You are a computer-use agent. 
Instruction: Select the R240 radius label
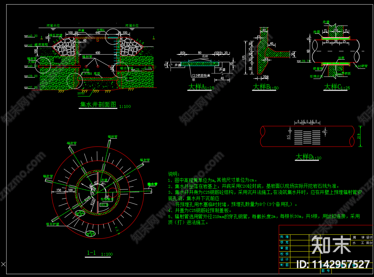coord(88,199)
